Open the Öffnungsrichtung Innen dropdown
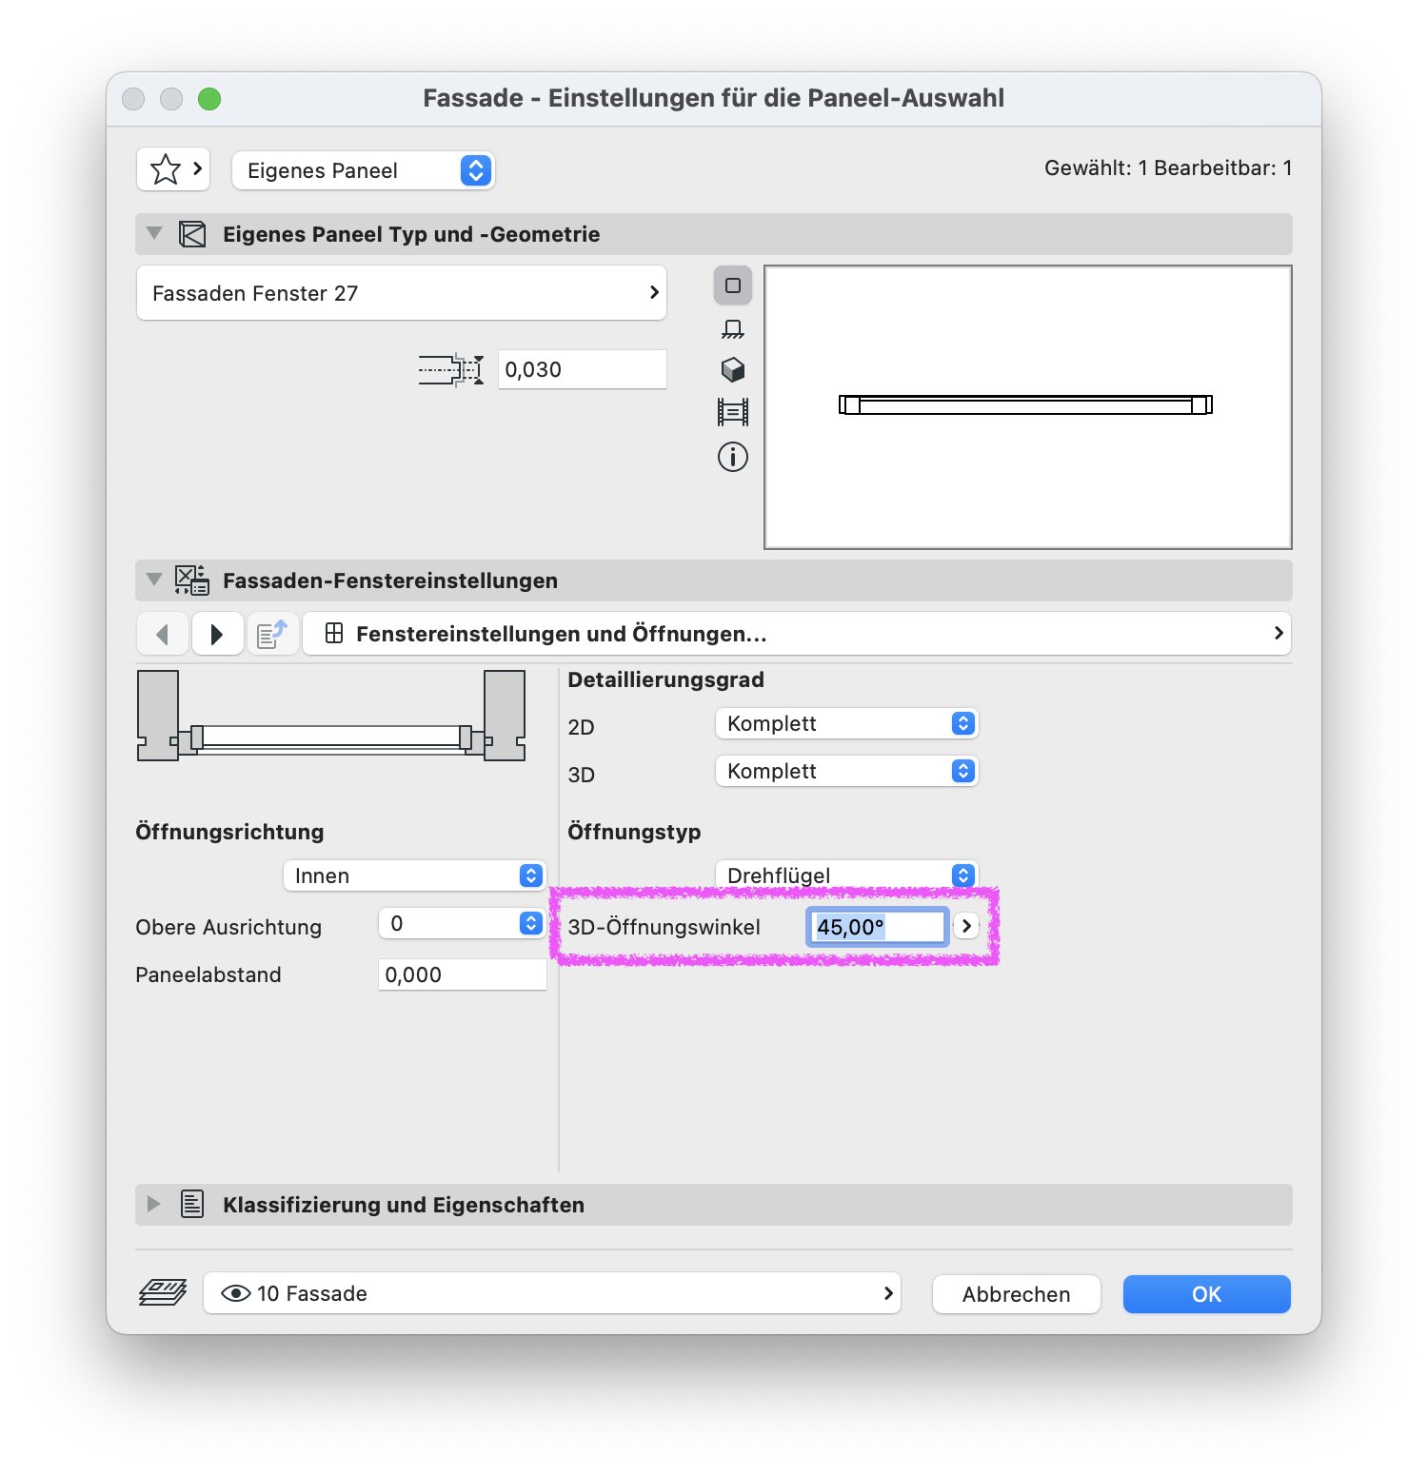 click(414, 875)
